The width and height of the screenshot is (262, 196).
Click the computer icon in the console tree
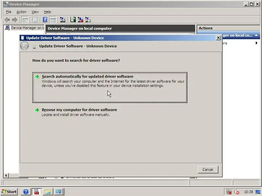point(7,28)
